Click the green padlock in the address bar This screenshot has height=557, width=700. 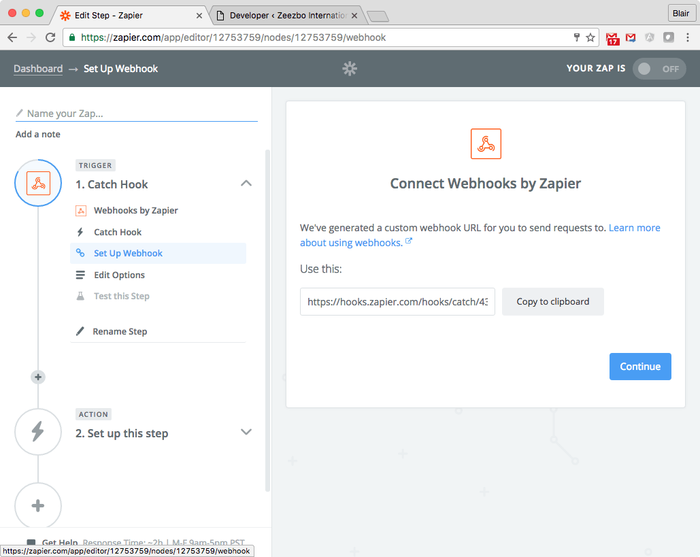point(72,37)
